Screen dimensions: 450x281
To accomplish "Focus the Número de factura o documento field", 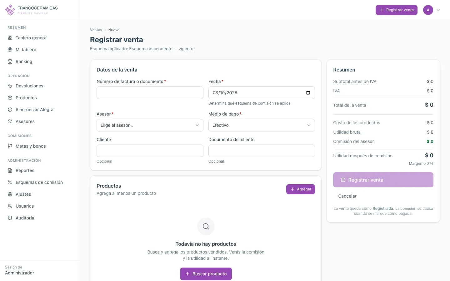I will 150,93.
